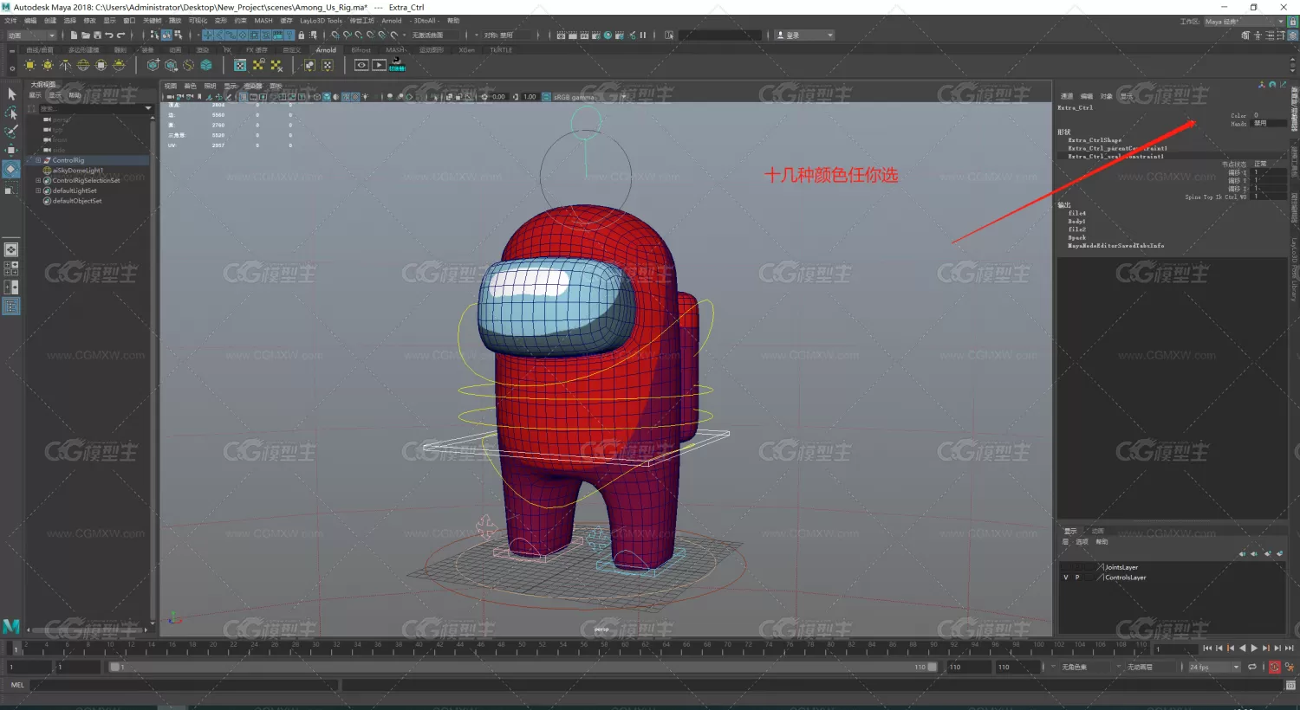
Task: Select ControlsLayer in layer editor
Action: point(1125,578)
